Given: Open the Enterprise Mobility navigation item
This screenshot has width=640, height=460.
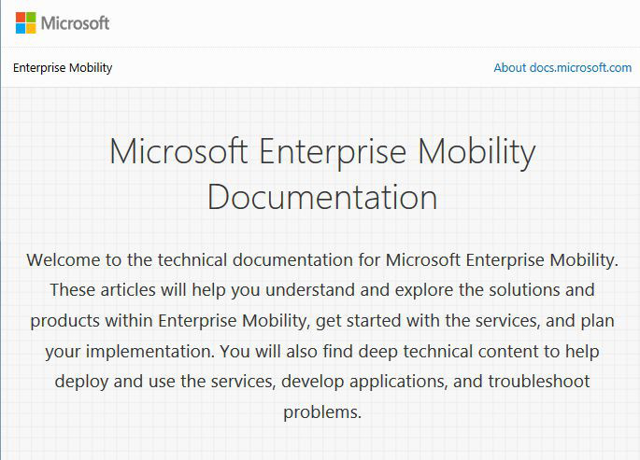Looking at the screenshot, I should click(63, 67).
